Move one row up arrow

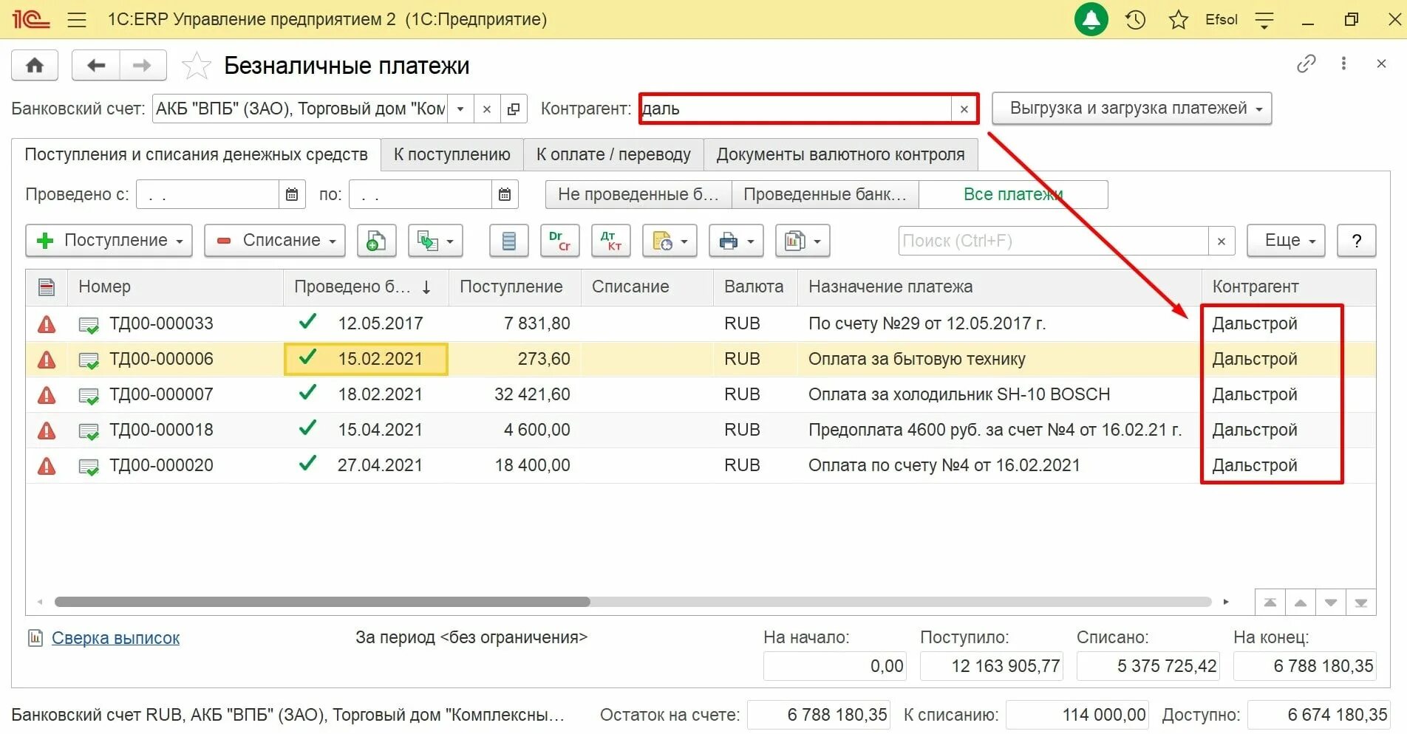pyautogui.click(x=1301, y=603)
